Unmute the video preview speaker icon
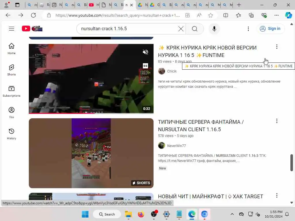The image size is (295, 221). pyautogui.click(x=145, y=52)
